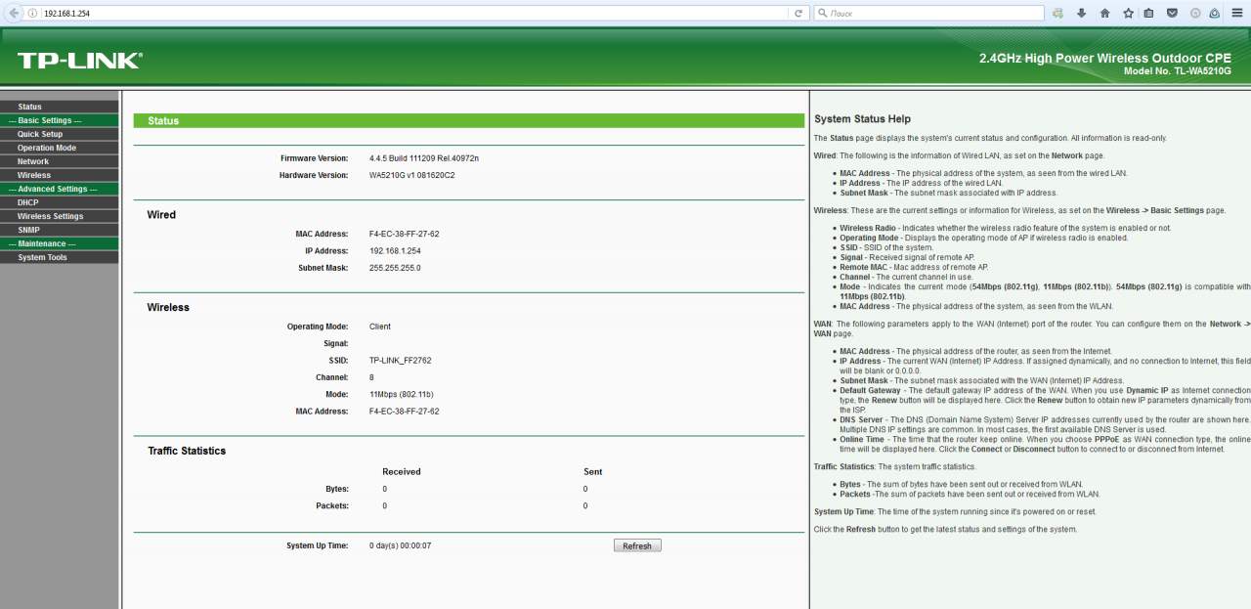1251x609 pixels.
Task: Click the green extension icon beside downloads
Action: (x=1058, y=13)
